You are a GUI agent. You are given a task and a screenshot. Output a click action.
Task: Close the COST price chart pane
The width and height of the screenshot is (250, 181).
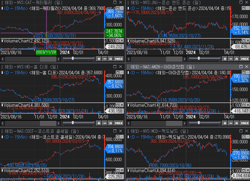122,137
